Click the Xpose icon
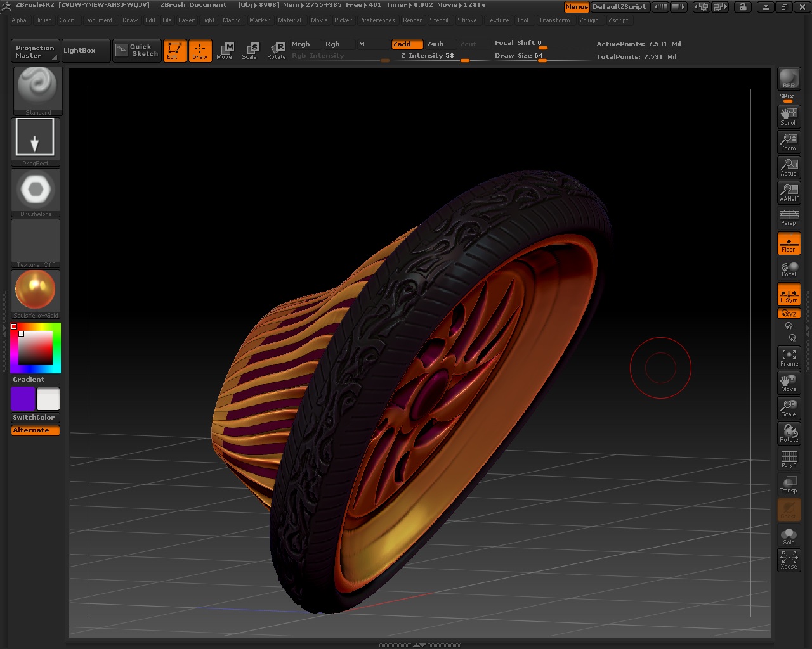Screen dimensions: 812x649 (x=789, y=560)
